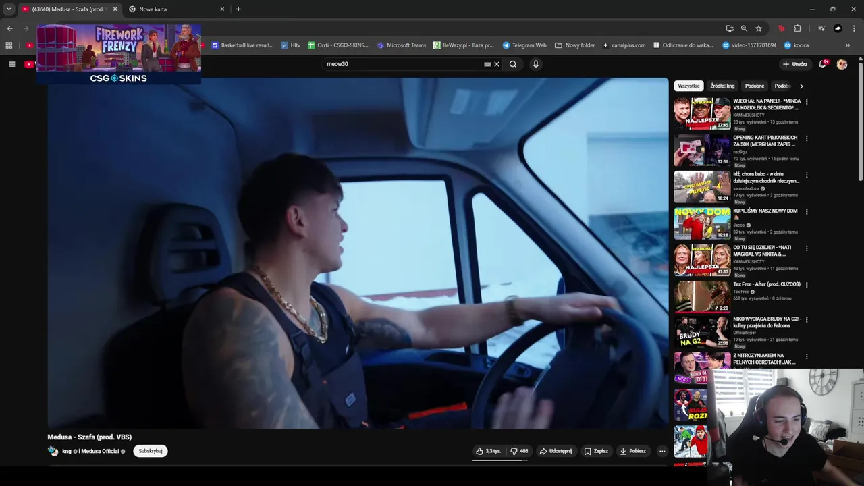
Task: Click the YouTube search magnifier button
Action: tap(513, 64)
